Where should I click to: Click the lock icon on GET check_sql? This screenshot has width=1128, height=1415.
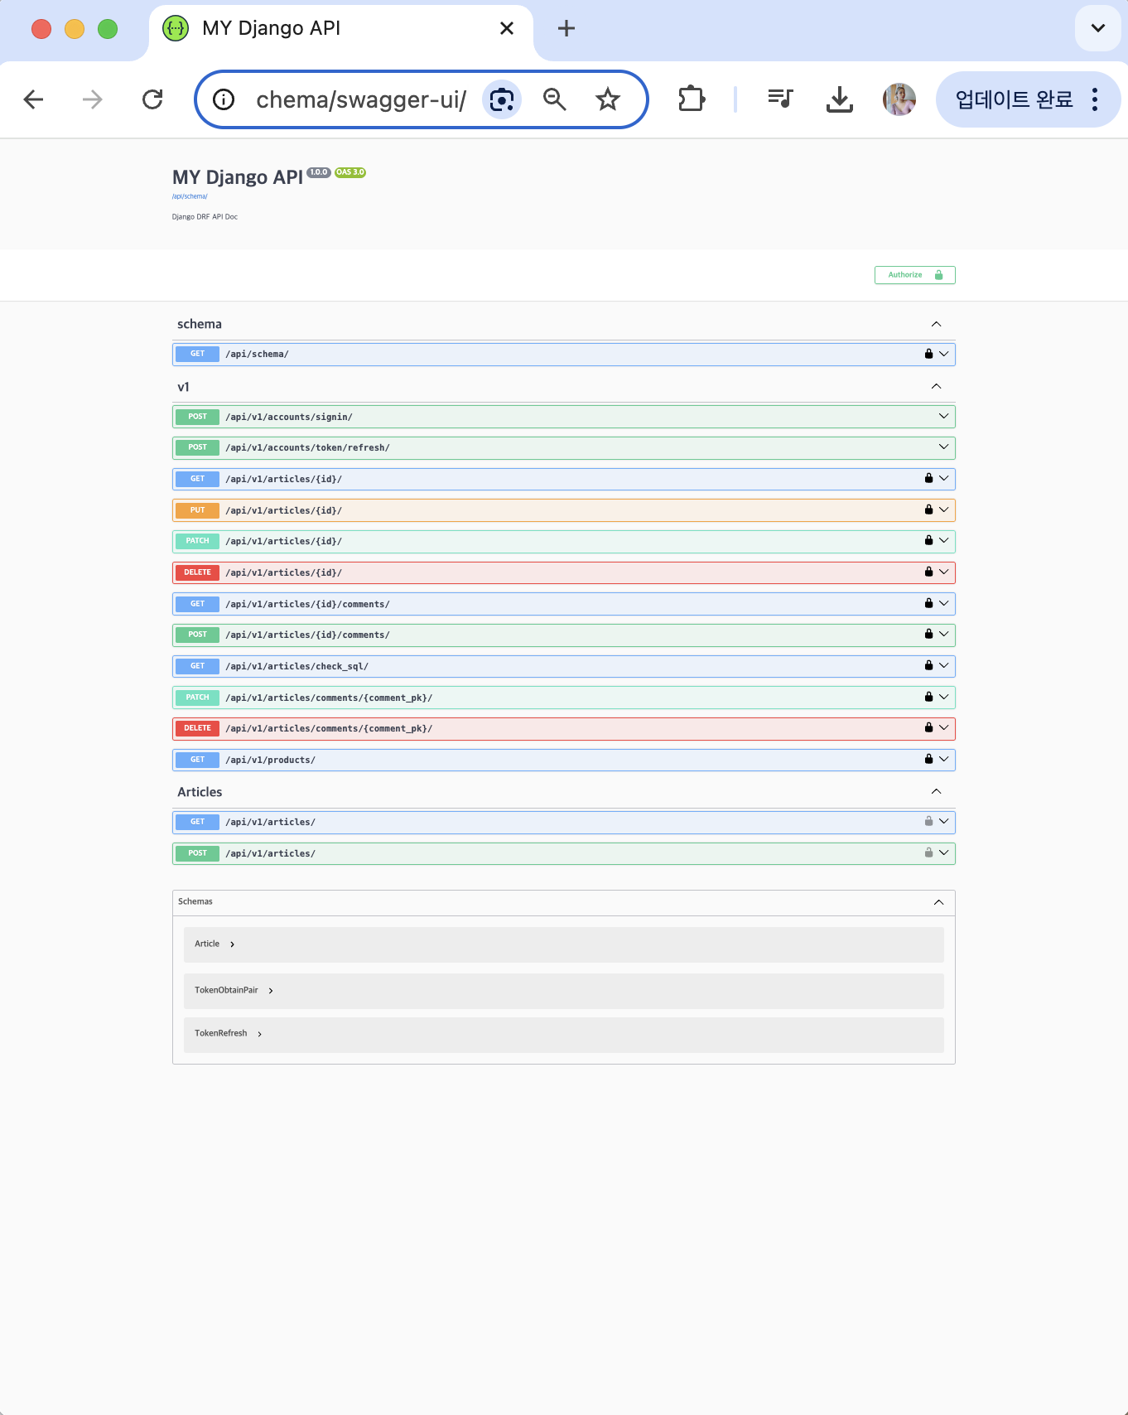click(928, 666)
